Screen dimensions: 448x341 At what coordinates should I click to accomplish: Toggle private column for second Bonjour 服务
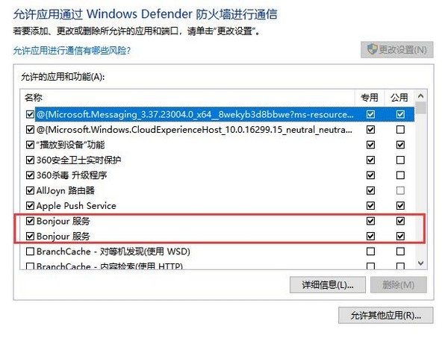point(370,237)
